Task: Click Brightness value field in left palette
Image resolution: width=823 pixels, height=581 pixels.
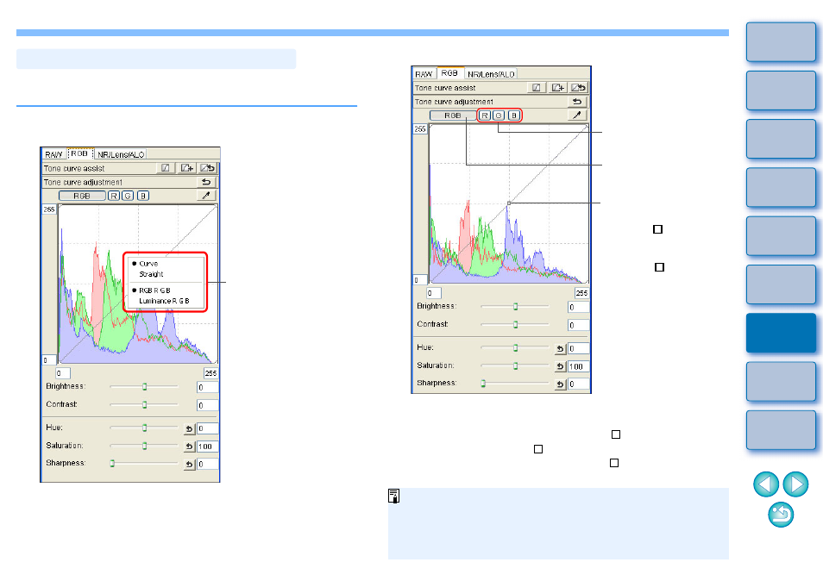Action: pyautogui.click(x=207, y=388)
